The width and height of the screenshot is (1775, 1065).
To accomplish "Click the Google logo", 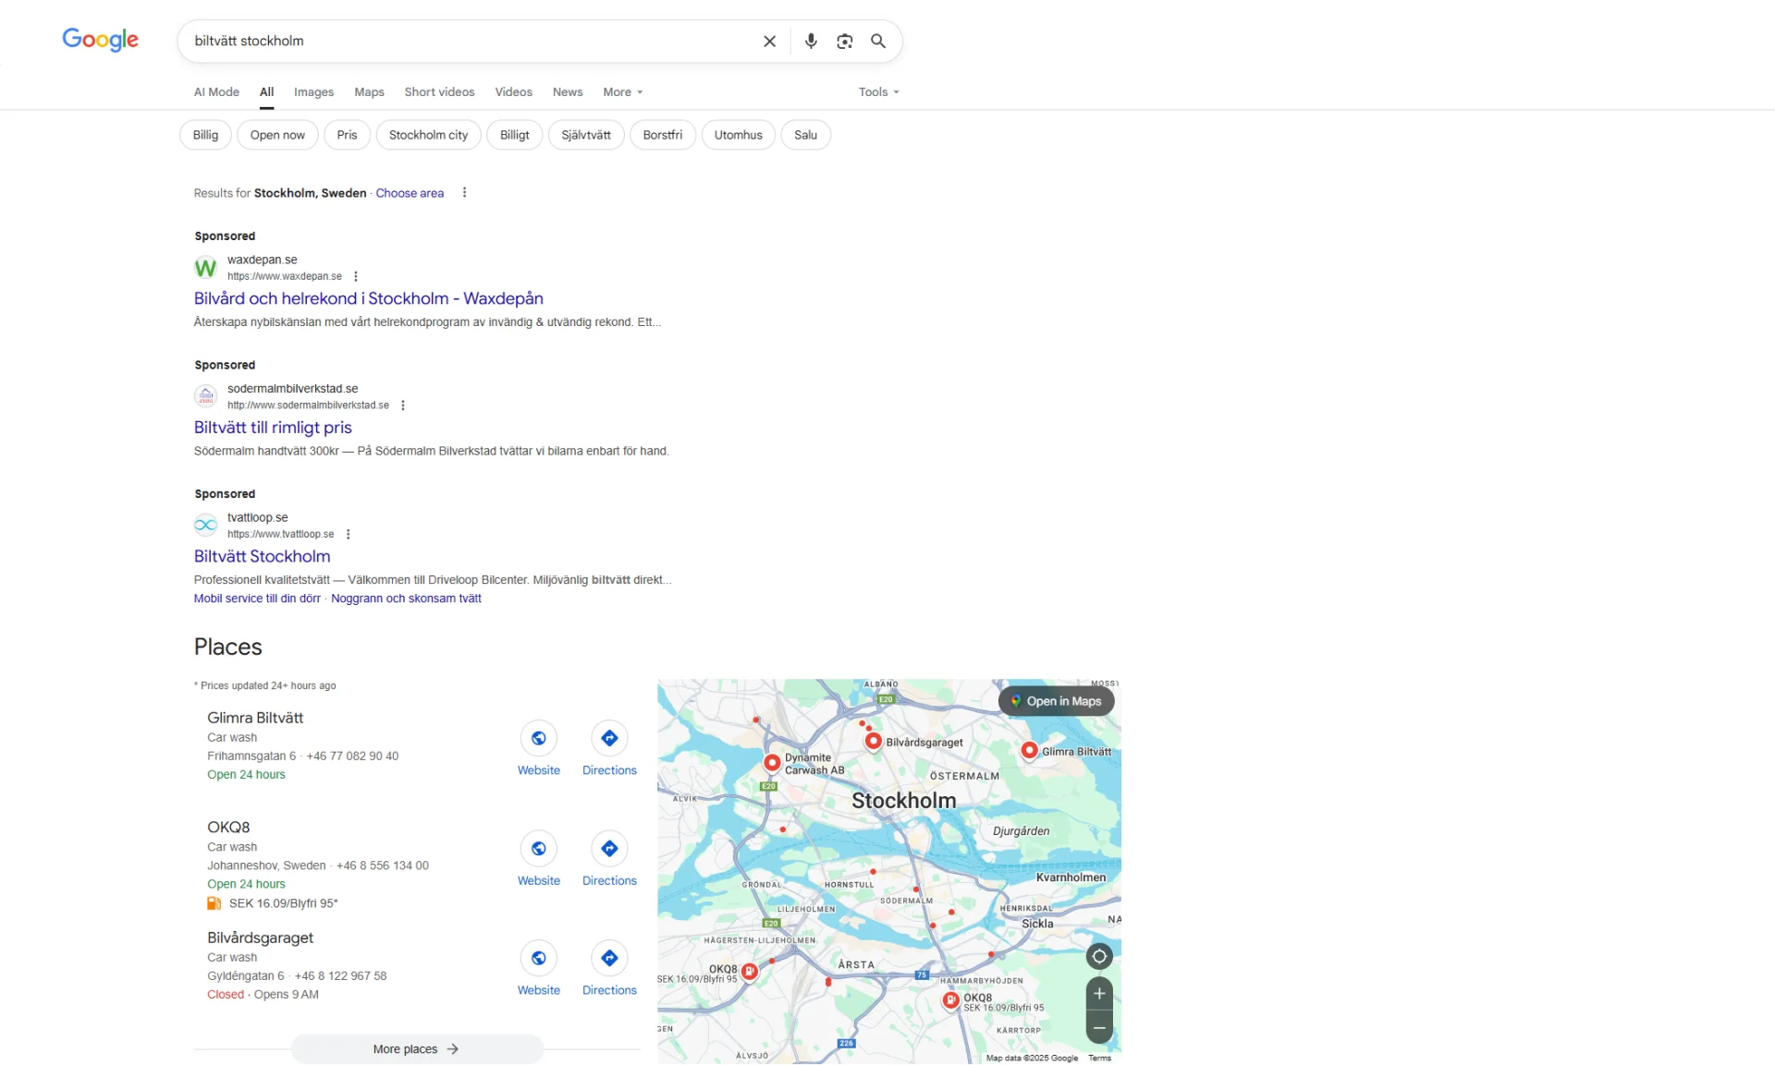I will coord(100,40).
